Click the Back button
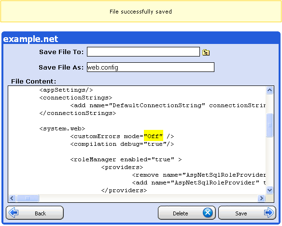282x226 pixels. [x=35, y=213]
